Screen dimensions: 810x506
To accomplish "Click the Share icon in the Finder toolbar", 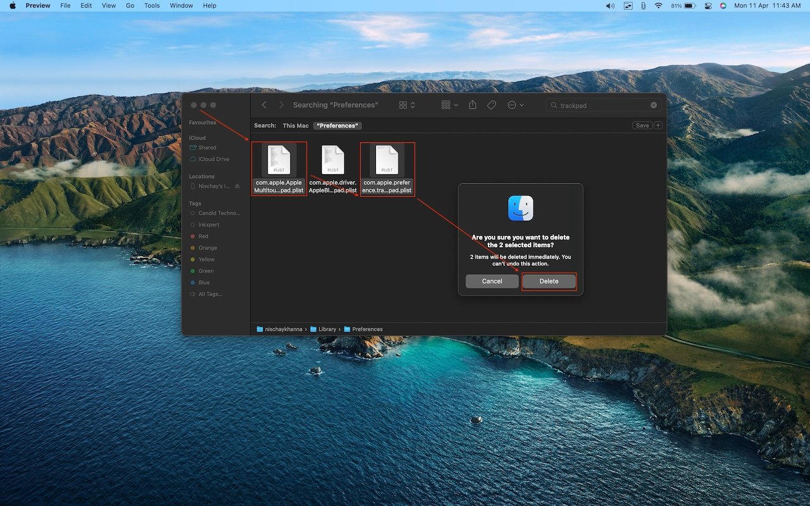I will click(473, 105).
